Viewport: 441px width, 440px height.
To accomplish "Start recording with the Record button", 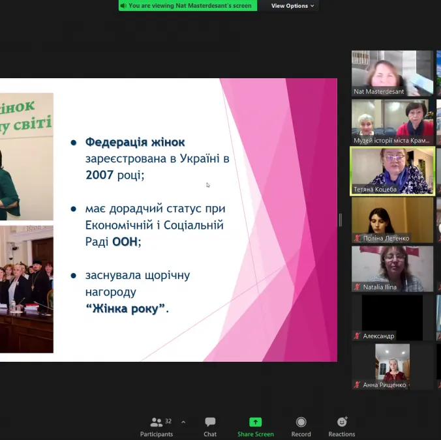I will 301,427.
